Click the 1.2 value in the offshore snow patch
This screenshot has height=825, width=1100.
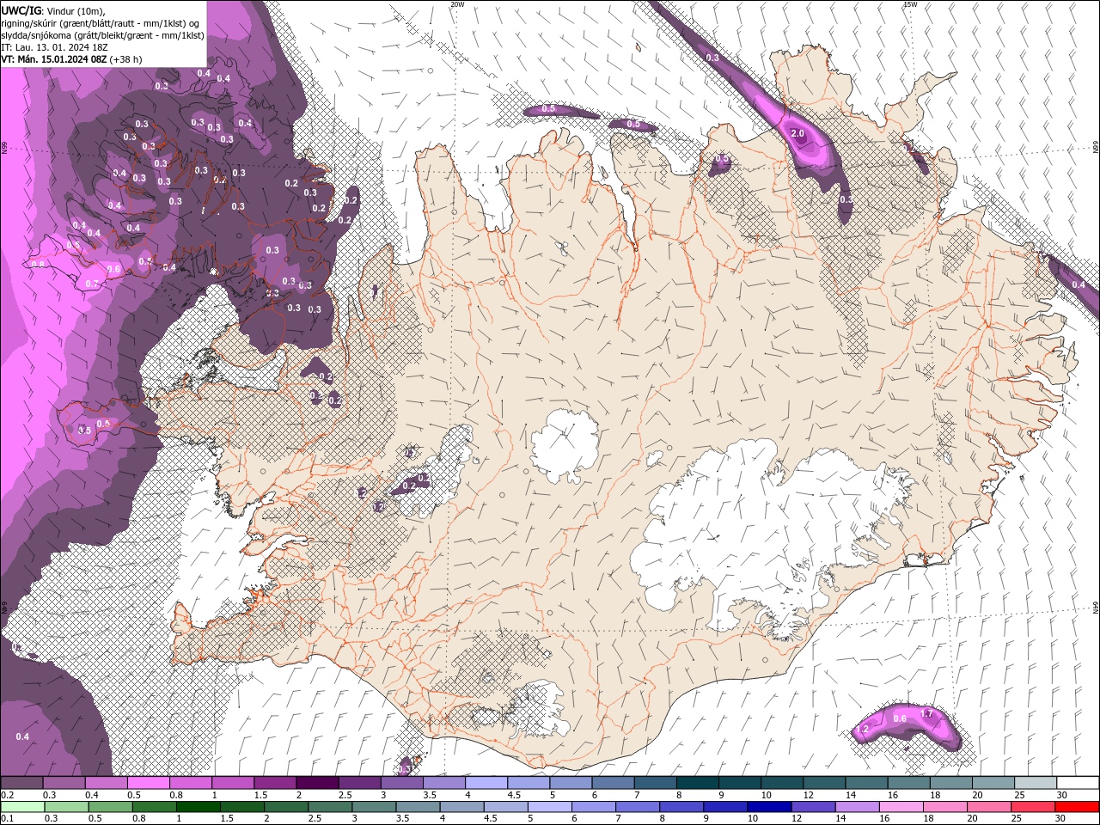click(x=863, y=730)
